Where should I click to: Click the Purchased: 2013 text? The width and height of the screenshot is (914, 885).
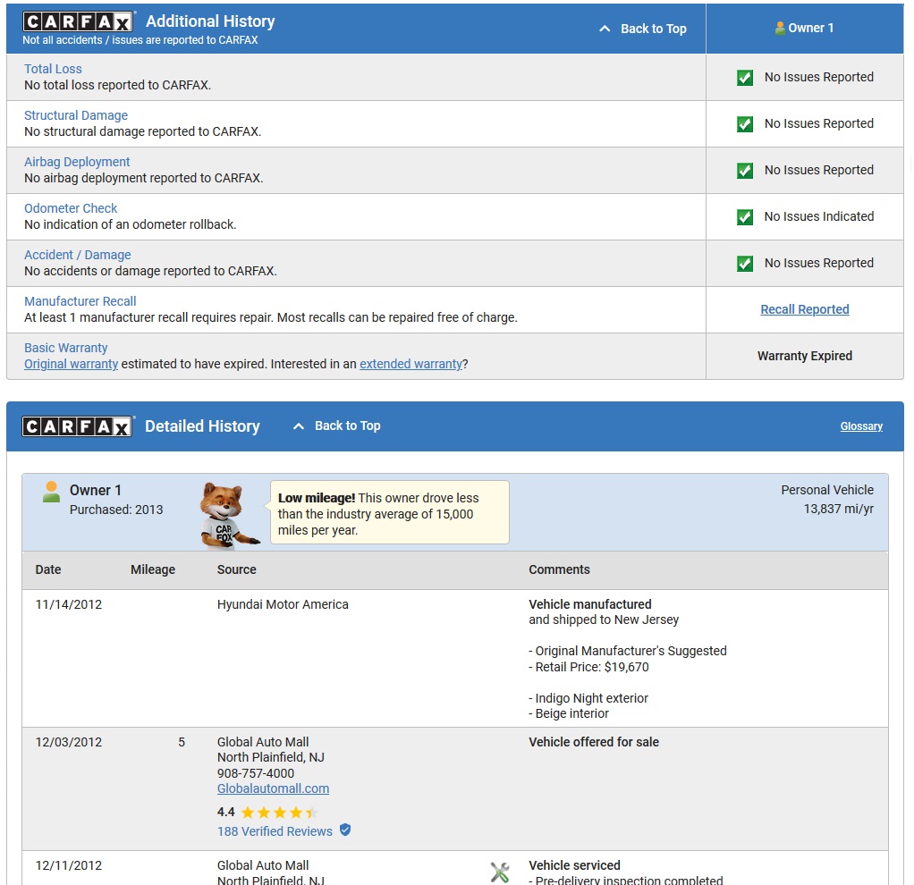click(116, 510)
